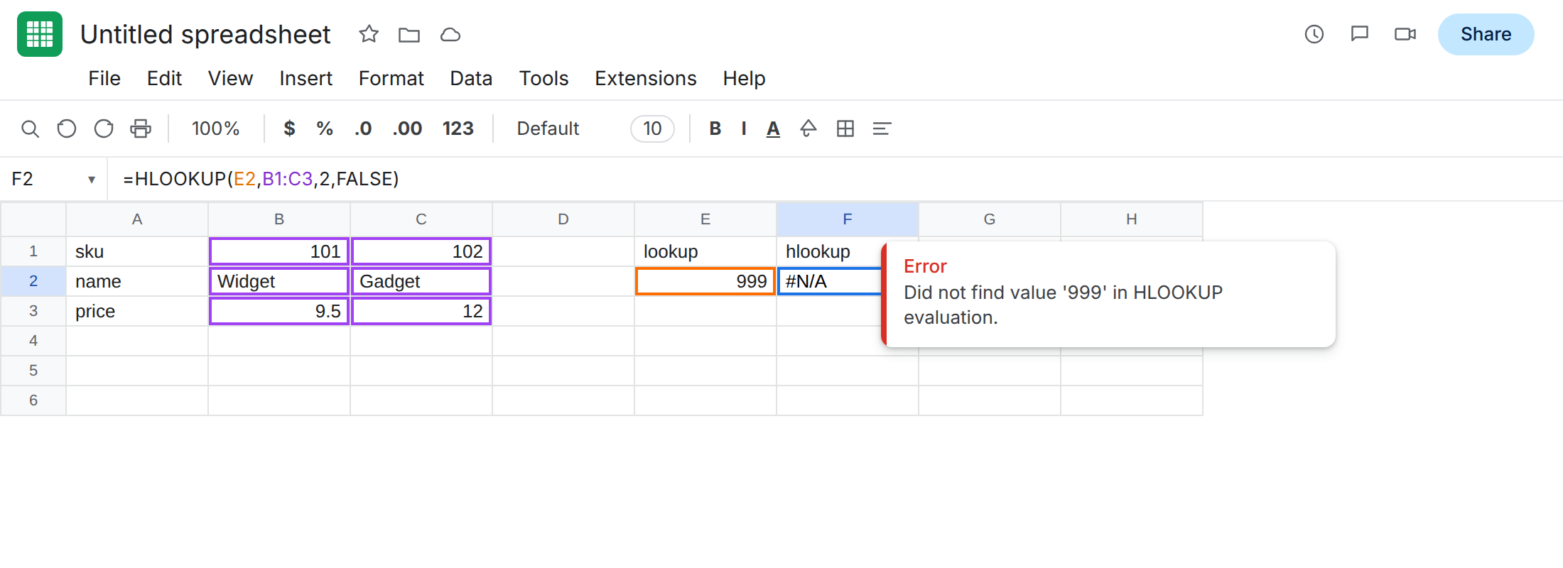Choose text color
The height and width of the screenshot is (568, 1563).
click(774, 129)
